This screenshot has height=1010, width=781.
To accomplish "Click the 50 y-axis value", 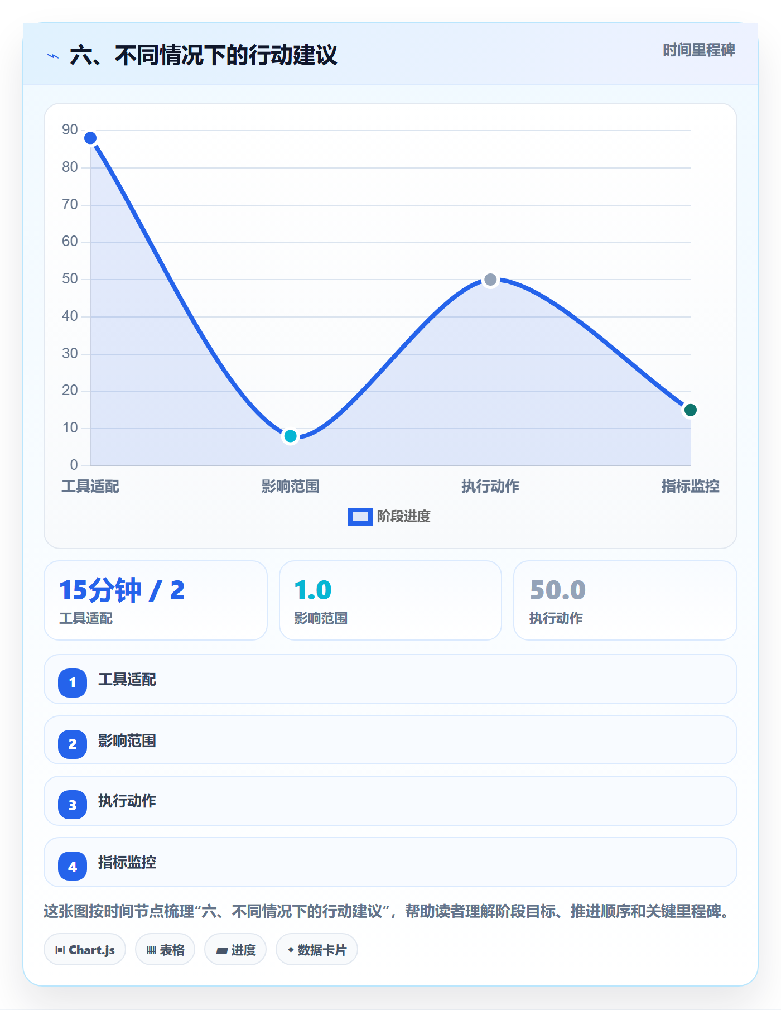I will point(70,279).
